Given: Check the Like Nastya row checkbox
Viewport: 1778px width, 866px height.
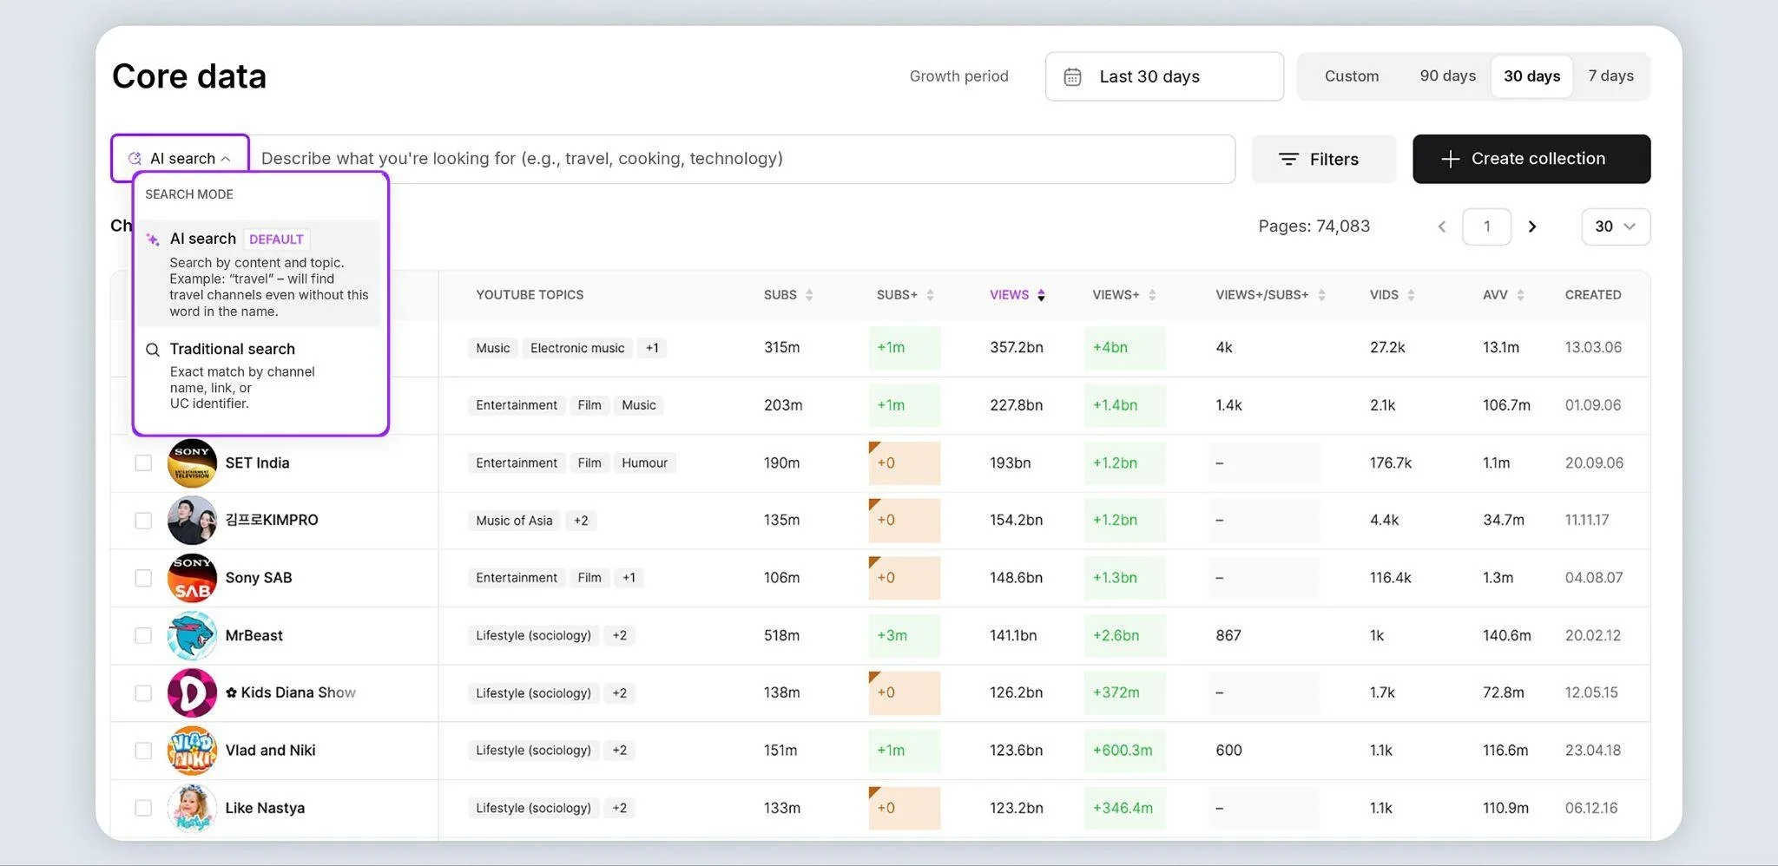Looking at the screenshot, I should pyautogui.click(x=143, y=808).
